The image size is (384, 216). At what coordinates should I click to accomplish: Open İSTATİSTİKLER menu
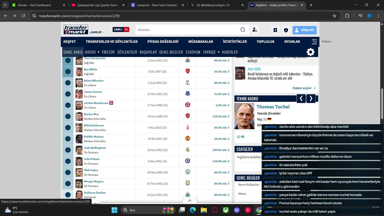click(x=235, y=42)
